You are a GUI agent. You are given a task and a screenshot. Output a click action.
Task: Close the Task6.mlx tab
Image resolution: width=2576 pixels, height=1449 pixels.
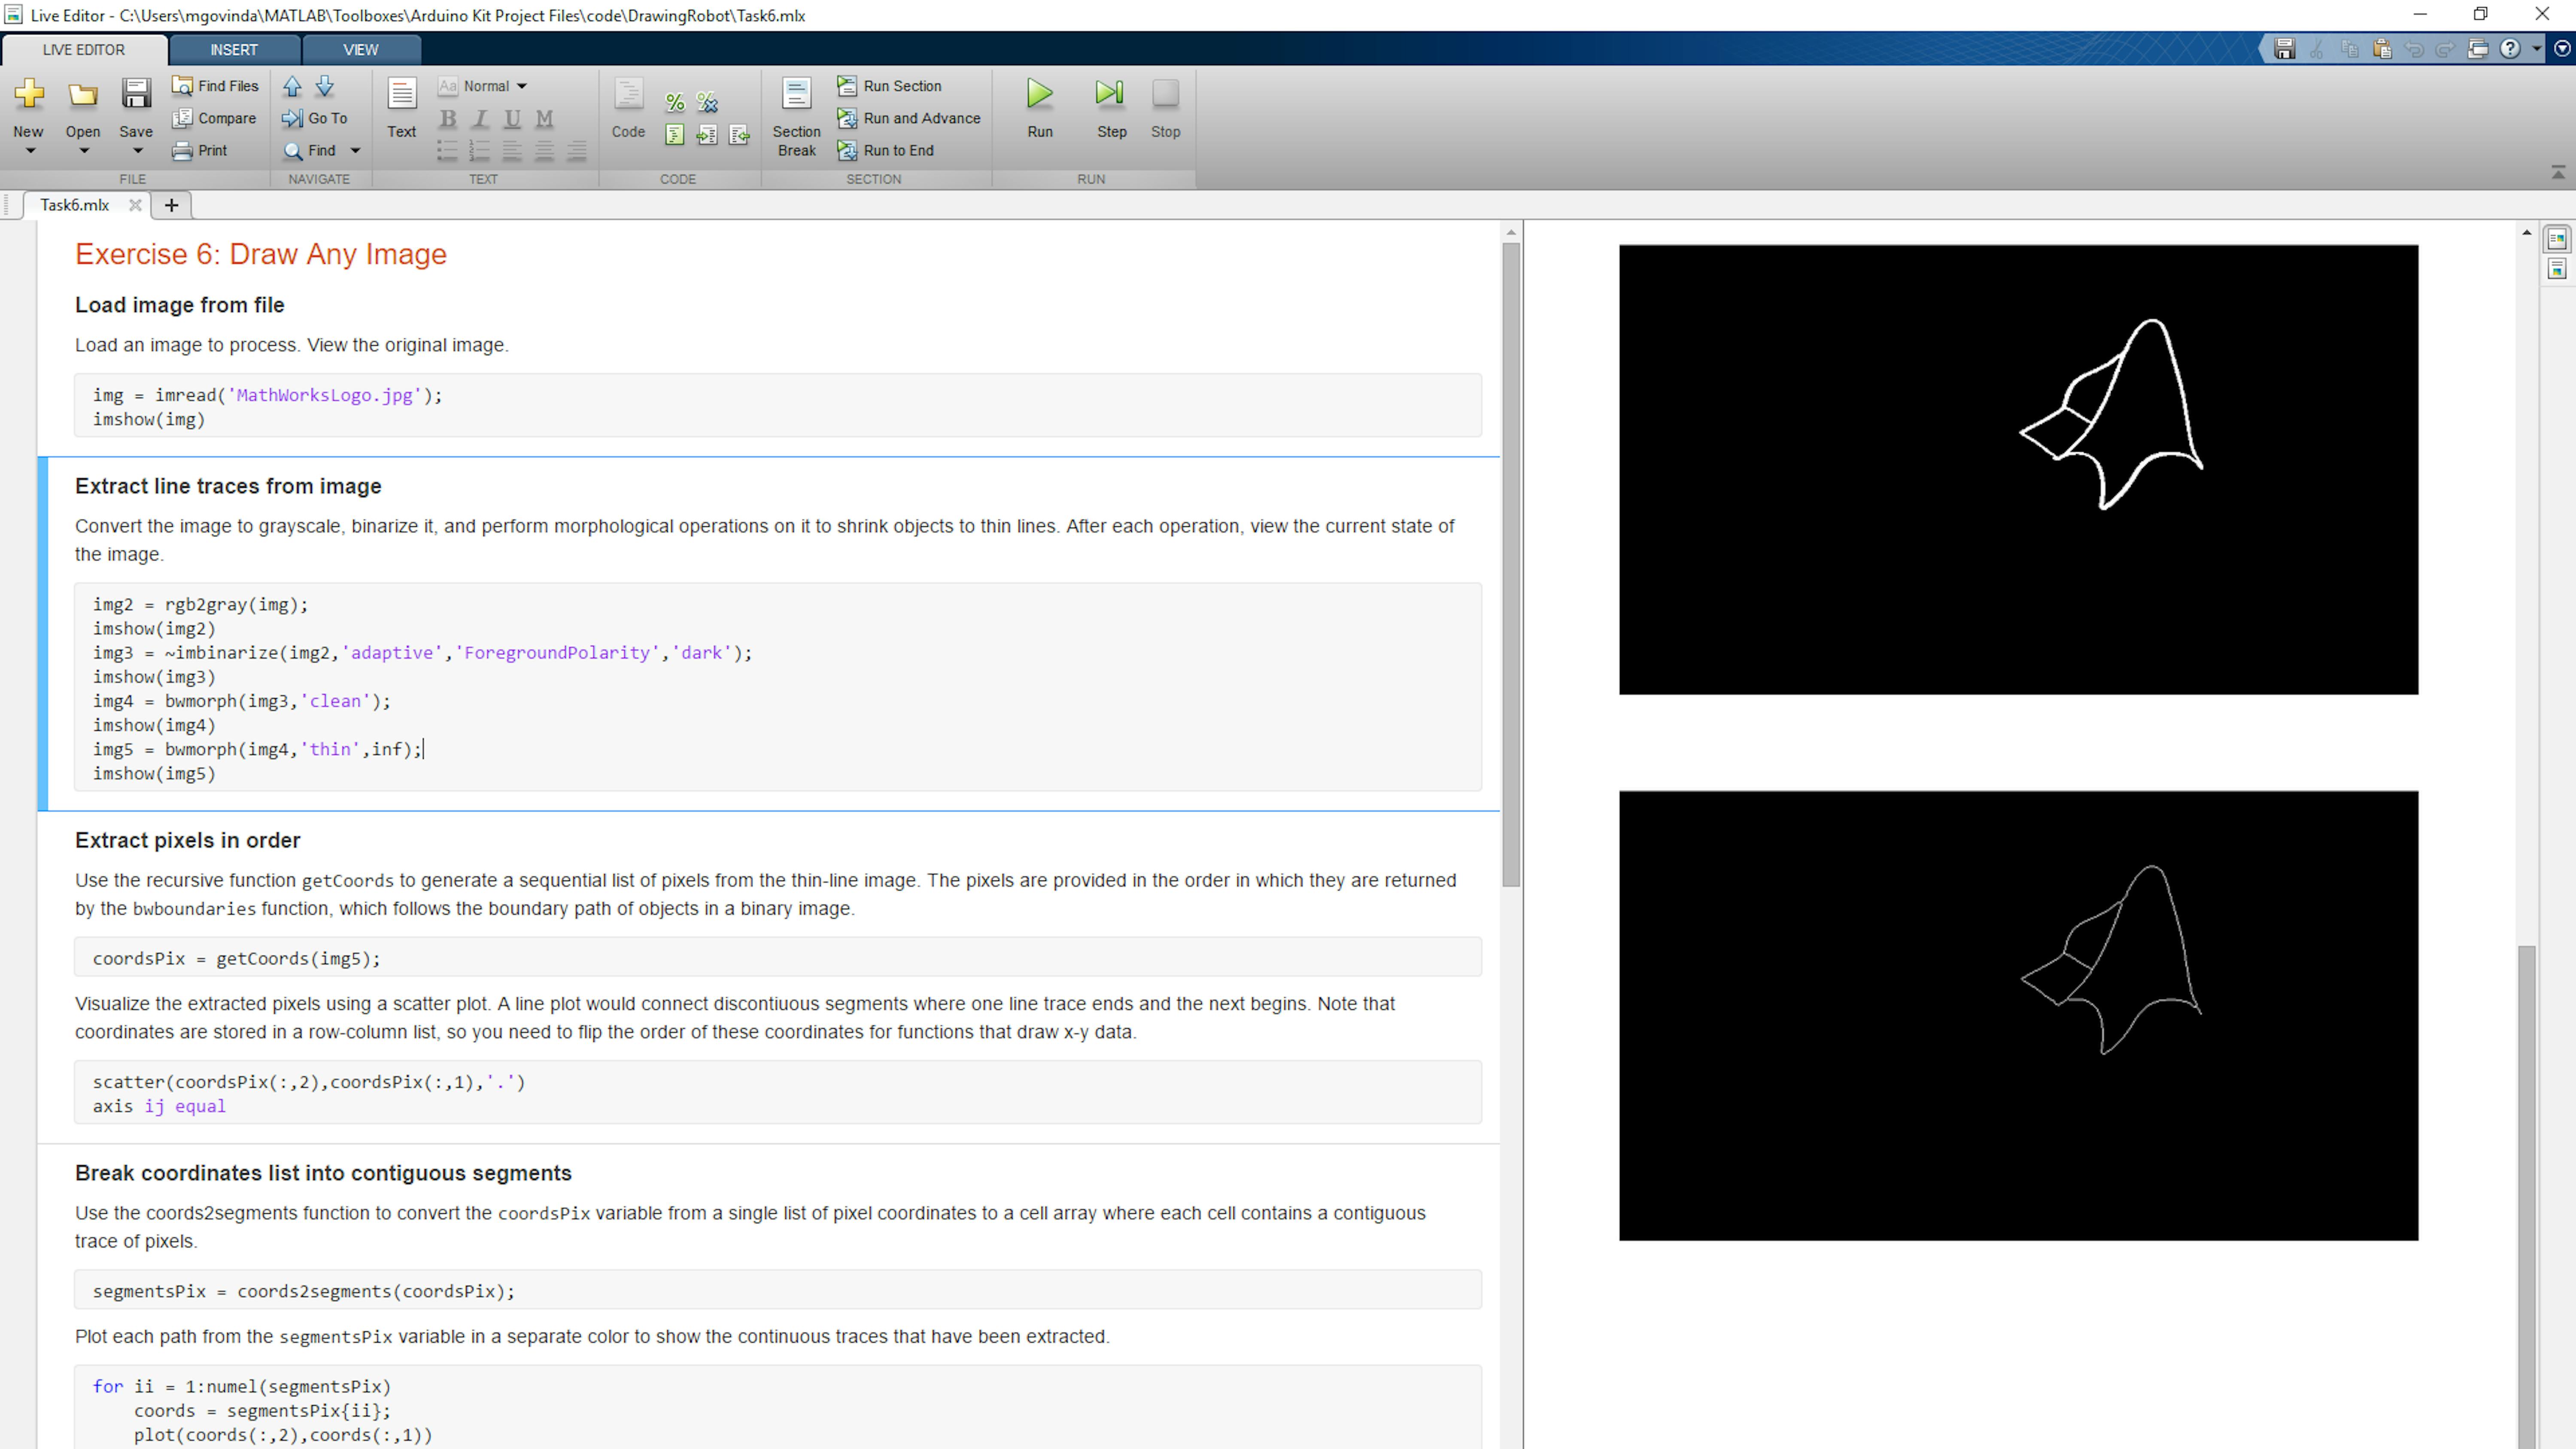tap(135, 205)
